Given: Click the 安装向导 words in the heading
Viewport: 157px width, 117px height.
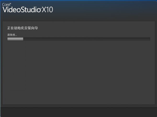Looking at the screenshot, I should (31, 28).
